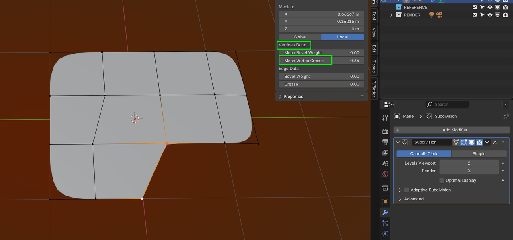Collapse the Subdivision modifier panel
The height and width of the screenshot is (240, 513).
398,142
